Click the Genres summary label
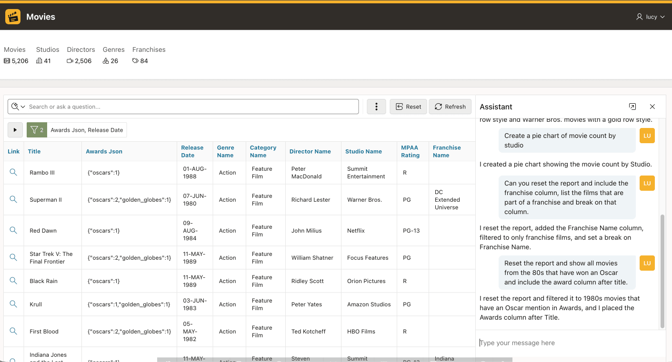Screen dimensions: 672x362 (114, 49)
